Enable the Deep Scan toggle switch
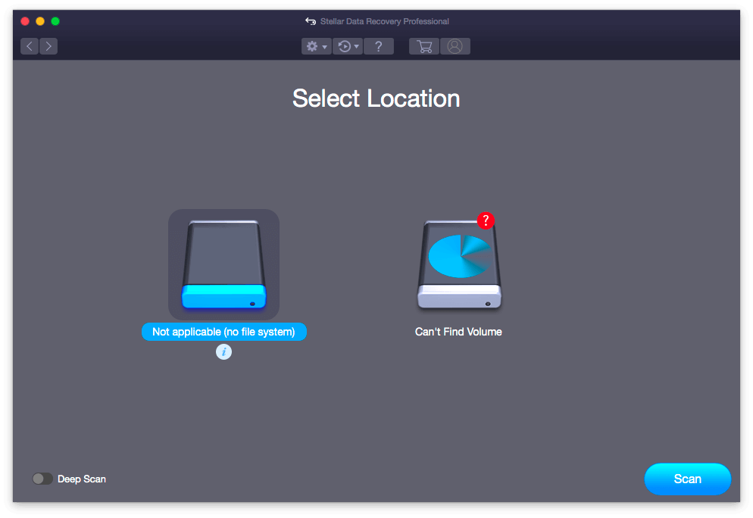The height and width of the screenshot is (518, 753). tap(42, 479)
